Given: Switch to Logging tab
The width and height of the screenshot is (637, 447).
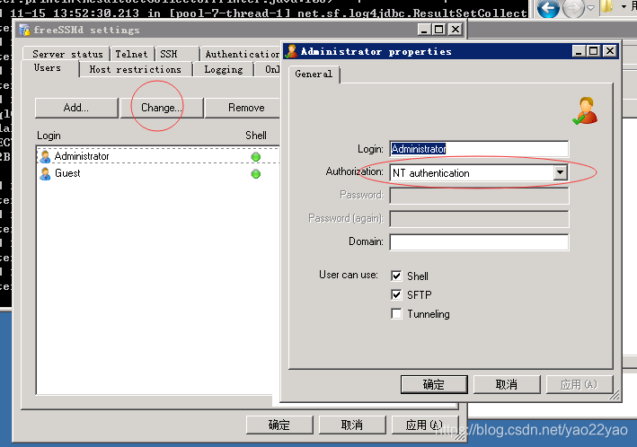Looking at the screenshot, I should (x=224, y=69).
